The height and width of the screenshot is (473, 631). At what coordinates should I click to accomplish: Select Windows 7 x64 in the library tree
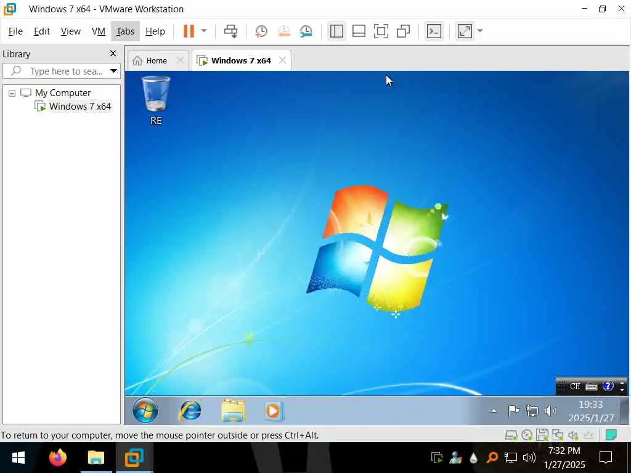[79, 107]
